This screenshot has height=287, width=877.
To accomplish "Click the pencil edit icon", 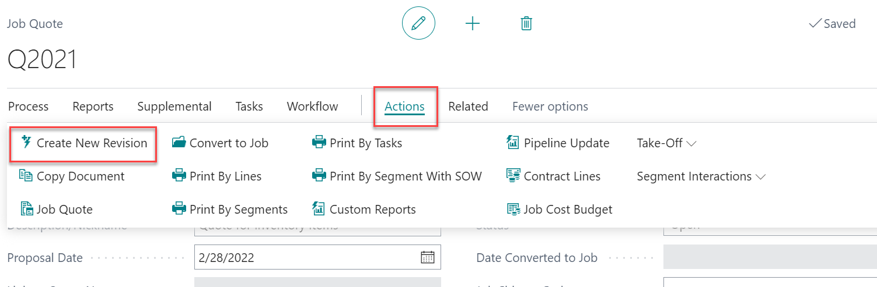I will click(418, 24).
